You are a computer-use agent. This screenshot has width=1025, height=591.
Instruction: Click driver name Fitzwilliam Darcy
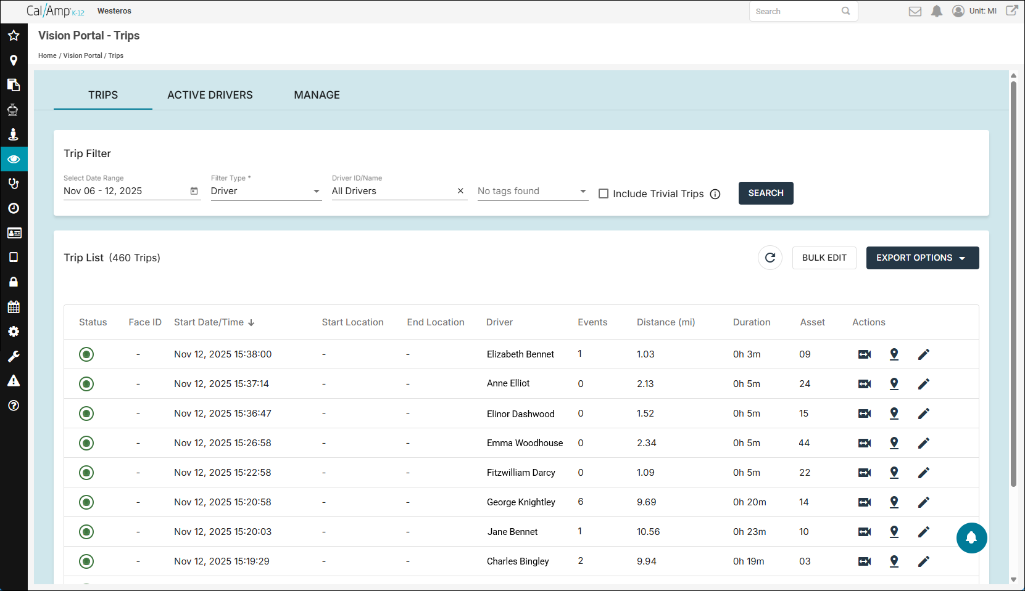point(521,473)
